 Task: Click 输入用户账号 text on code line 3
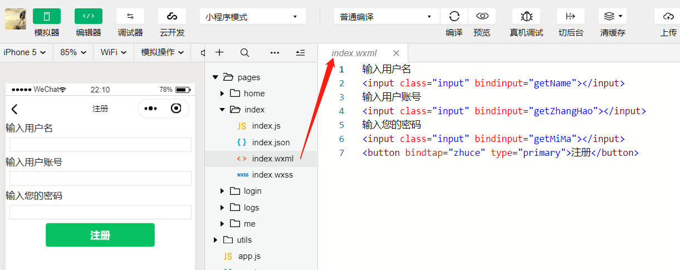tap(392, 97)
